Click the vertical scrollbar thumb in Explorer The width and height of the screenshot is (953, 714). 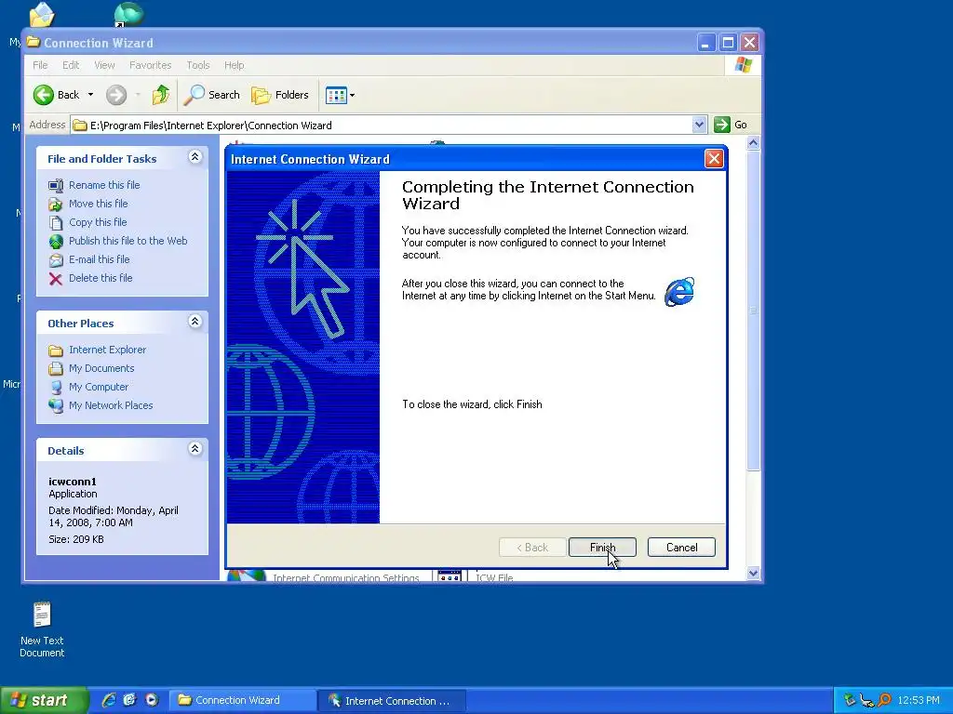coord(753,311)
